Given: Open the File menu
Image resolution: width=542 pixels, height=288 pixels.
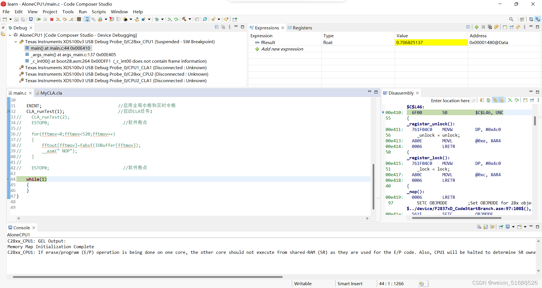Looking at the screenshot, I should coord(6,12).
